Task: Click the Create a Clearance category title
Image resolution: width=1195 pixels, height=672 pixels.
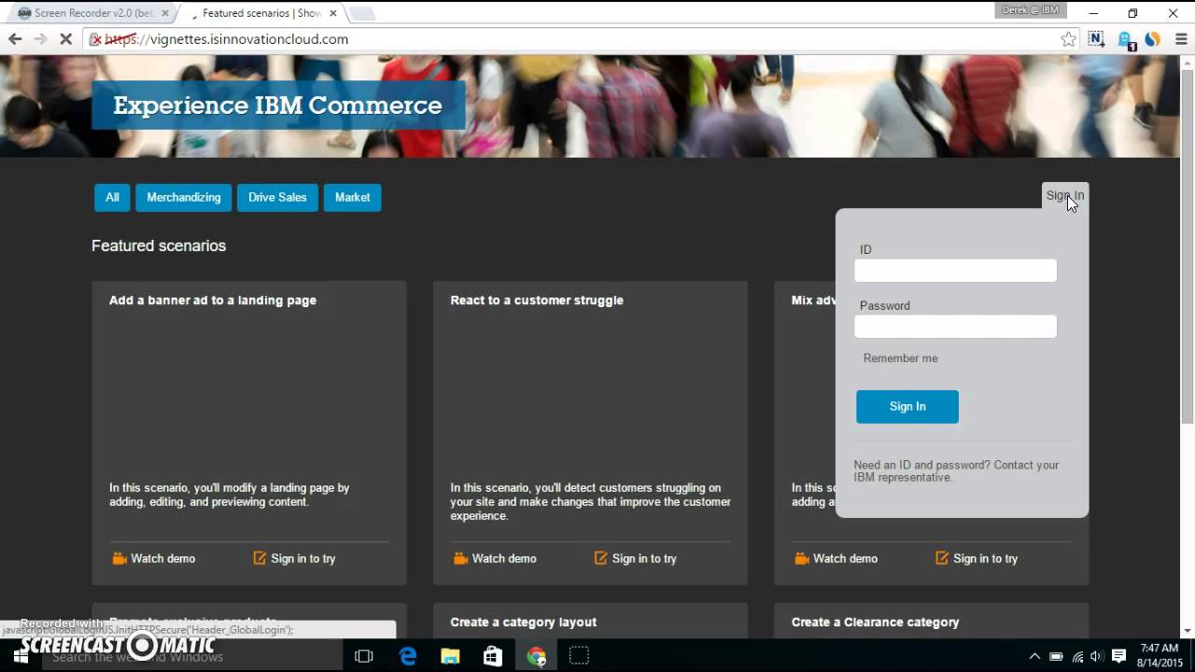Action: click(x=876, y=623)
